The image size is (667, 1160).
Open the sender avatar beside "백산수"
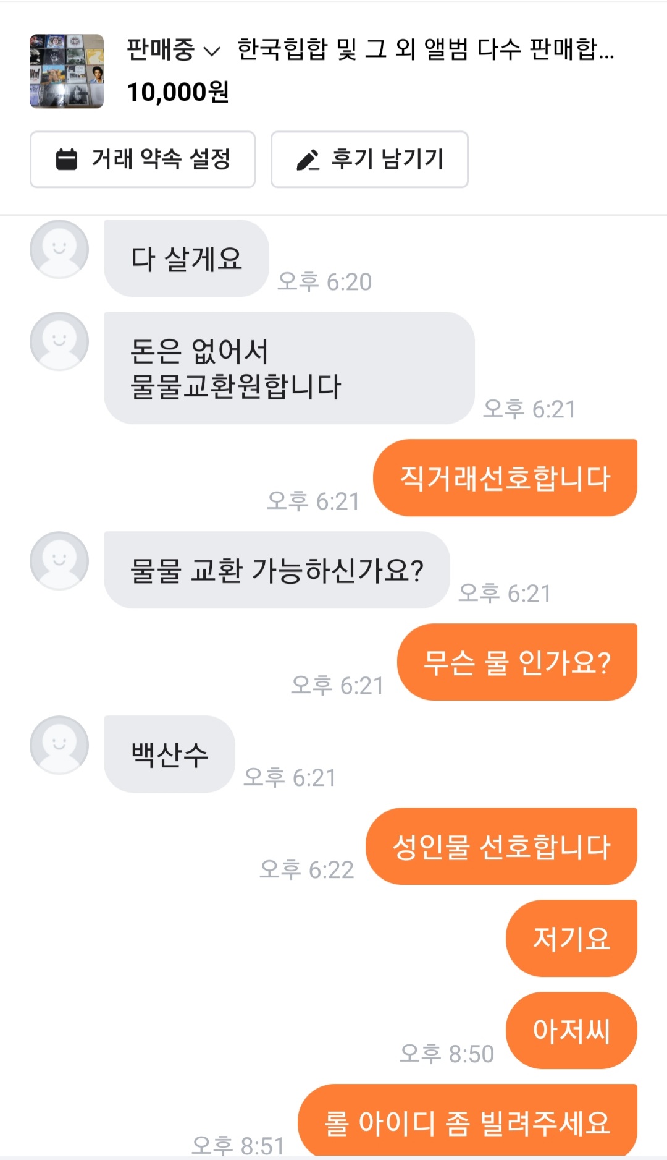(x=59, y=745)
